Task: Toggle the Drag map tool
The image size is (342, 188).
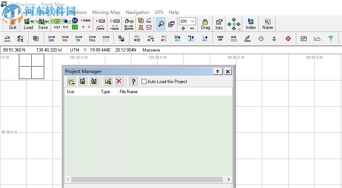Action: point(205,24)
